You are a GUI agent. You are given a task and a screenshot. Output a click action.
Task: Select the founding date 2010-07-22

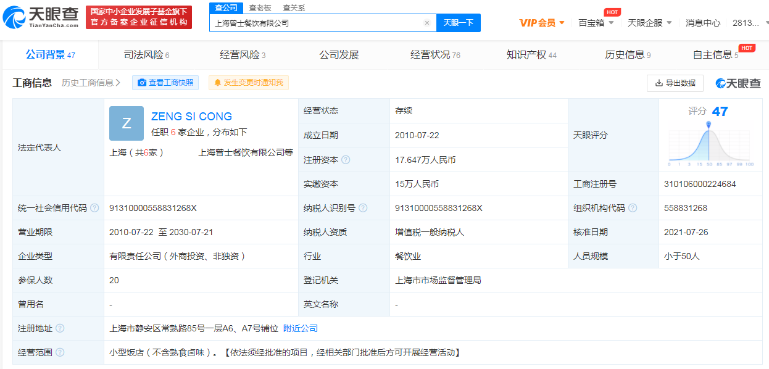tap(417, 135)
